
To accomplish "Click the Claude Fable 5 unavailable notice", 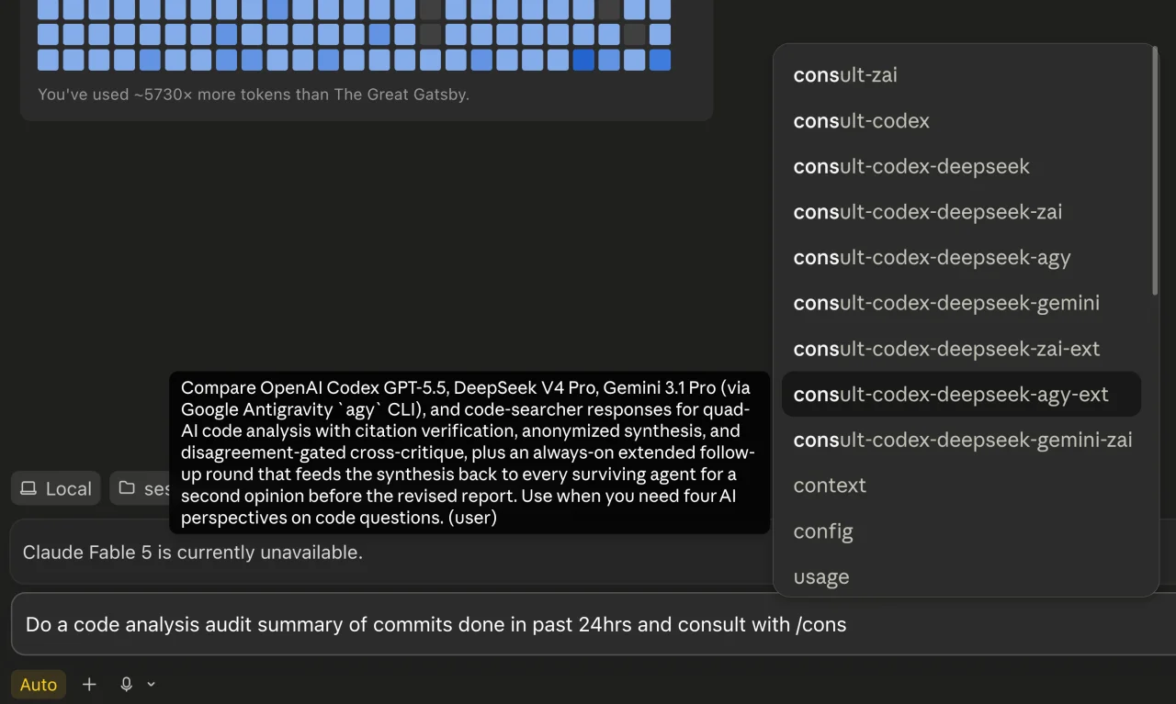I will coord(193,553).
